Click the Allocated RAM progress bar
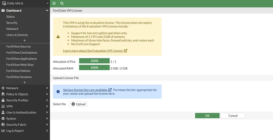This screenshot has height=140, width=273. pyautogui.click(x=94, y=68)
